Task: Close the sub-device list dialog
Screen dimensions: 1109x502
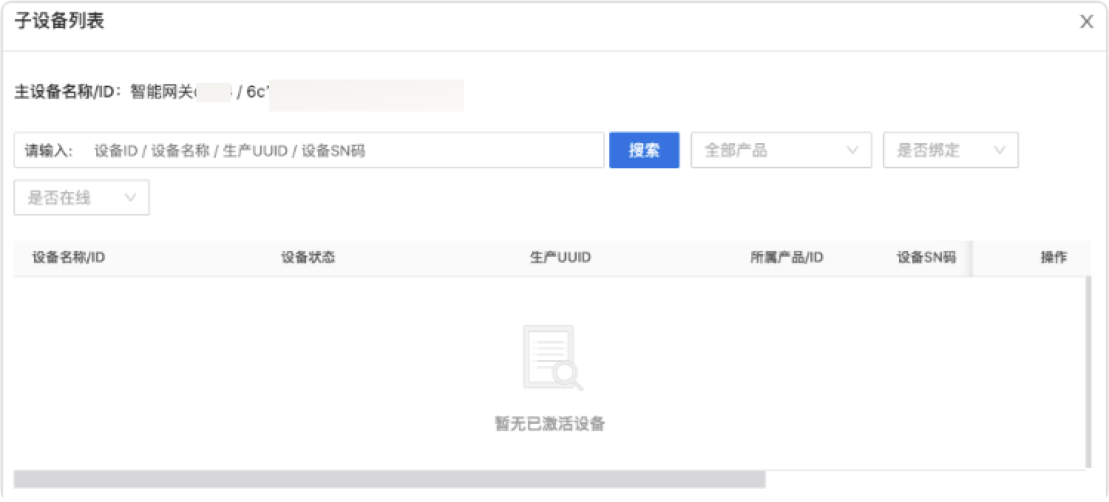Action: (x=1085, y=21)
